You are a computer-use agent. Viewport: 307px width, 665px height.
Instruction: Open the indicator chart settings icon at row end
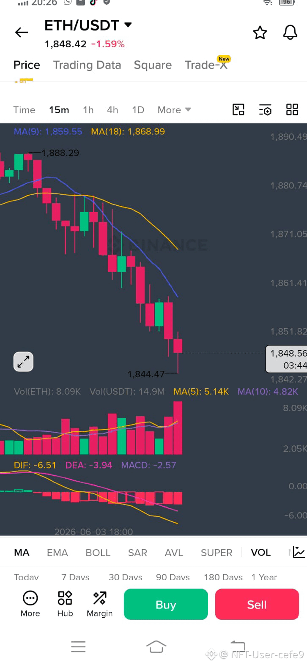299,552
